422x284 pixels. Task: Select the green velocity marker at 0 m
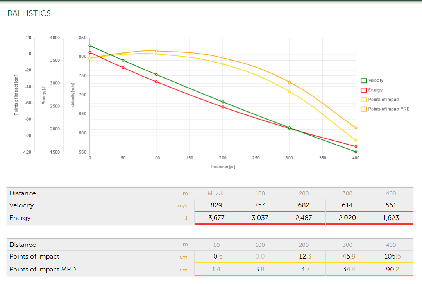tap(90, 46)
